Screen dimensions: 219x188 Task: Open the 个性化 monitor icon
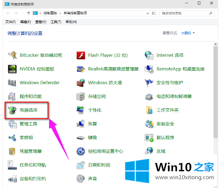pos(80,110)
